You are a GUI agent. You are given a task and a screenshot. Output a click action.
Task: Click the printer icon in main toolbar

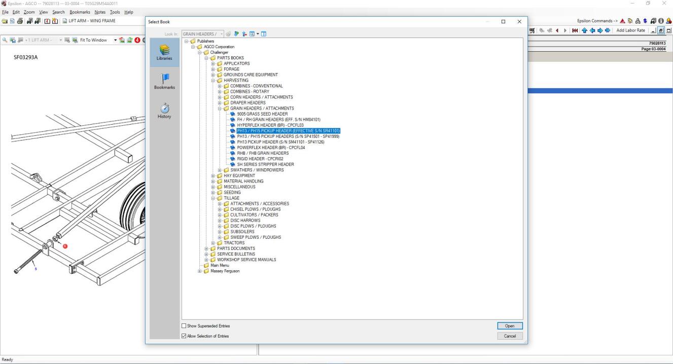coord(20,21)
